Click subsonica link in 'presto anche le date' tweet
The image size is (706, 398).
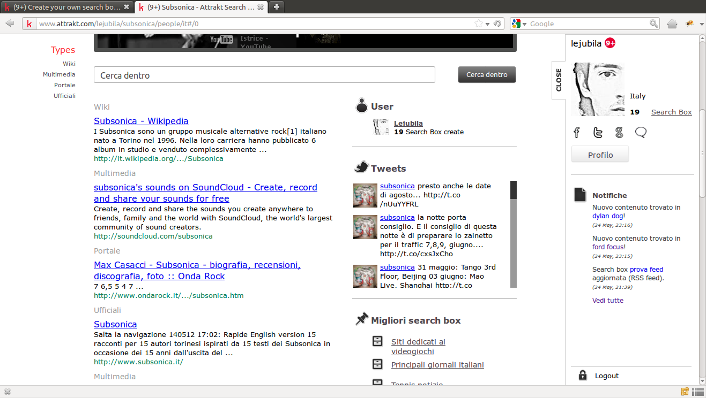coord(397,186)
